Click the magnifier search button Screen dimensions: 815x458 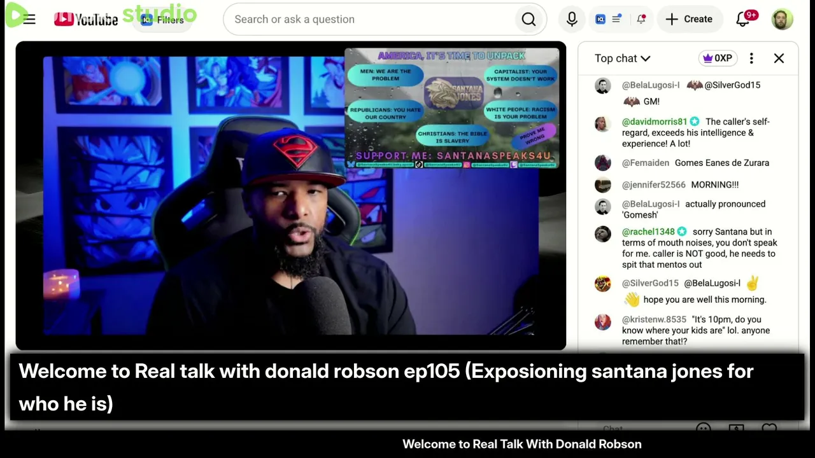click(x=528, y=19)
